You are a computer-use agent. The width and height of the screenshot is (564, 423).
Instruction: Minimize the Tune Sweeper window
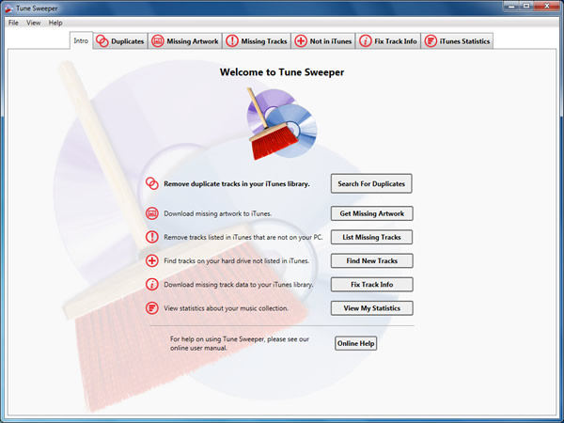(511, 7)
